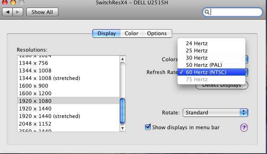Select 1344 x 1008 (stretched) resolution
Image resolution: width=267 pixels, height=154 pixels.
click(x=69, y=78)
